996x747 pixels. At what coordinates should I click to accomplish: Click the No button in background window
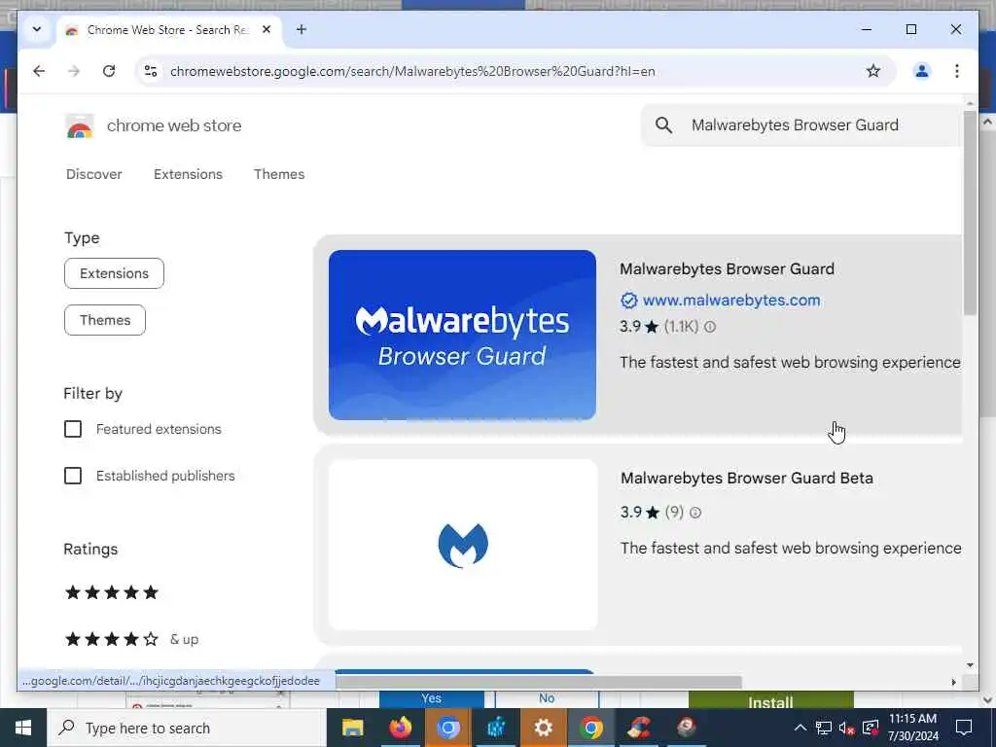click(547, 698)
